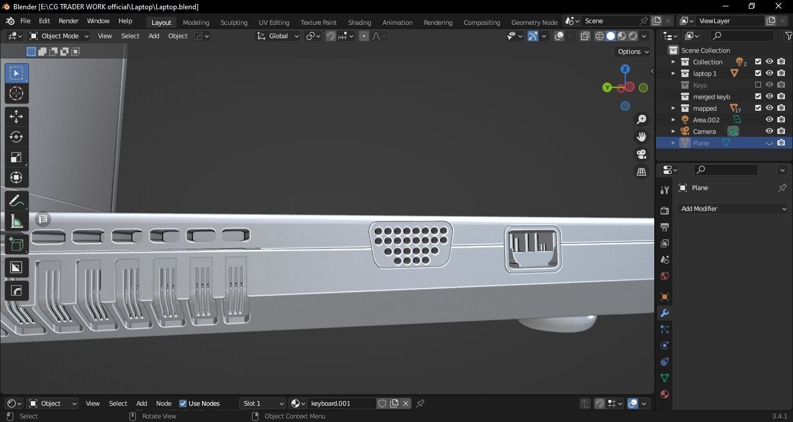Open the Particles properties tab

[665, 329]
